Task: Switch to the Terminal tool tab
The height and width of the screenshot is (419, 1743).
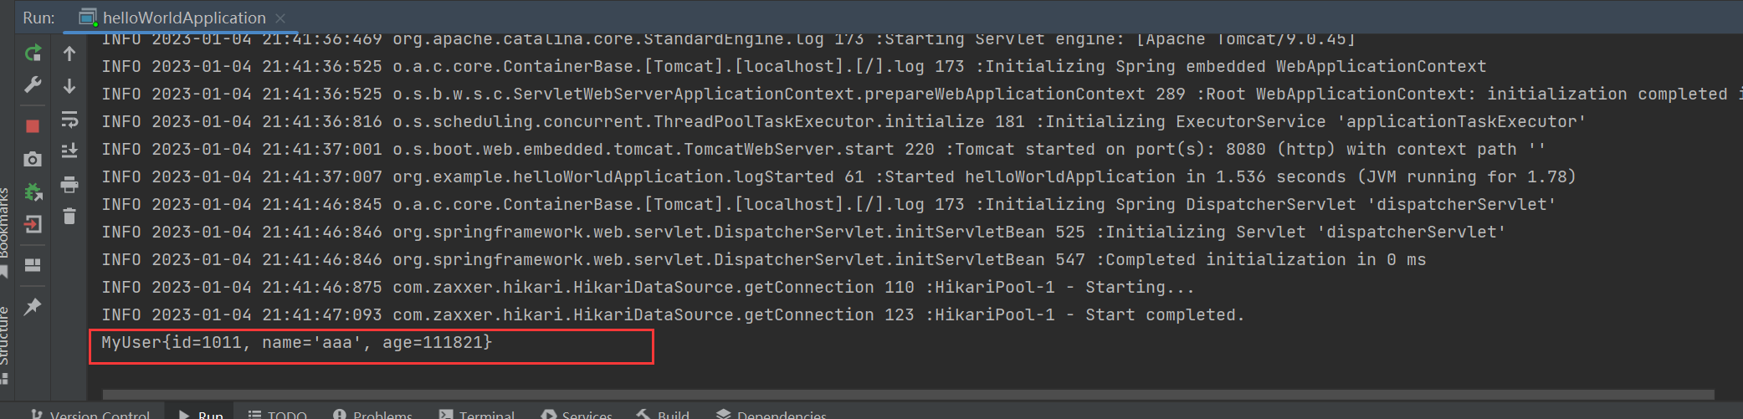Action: [x=477, y=414]
